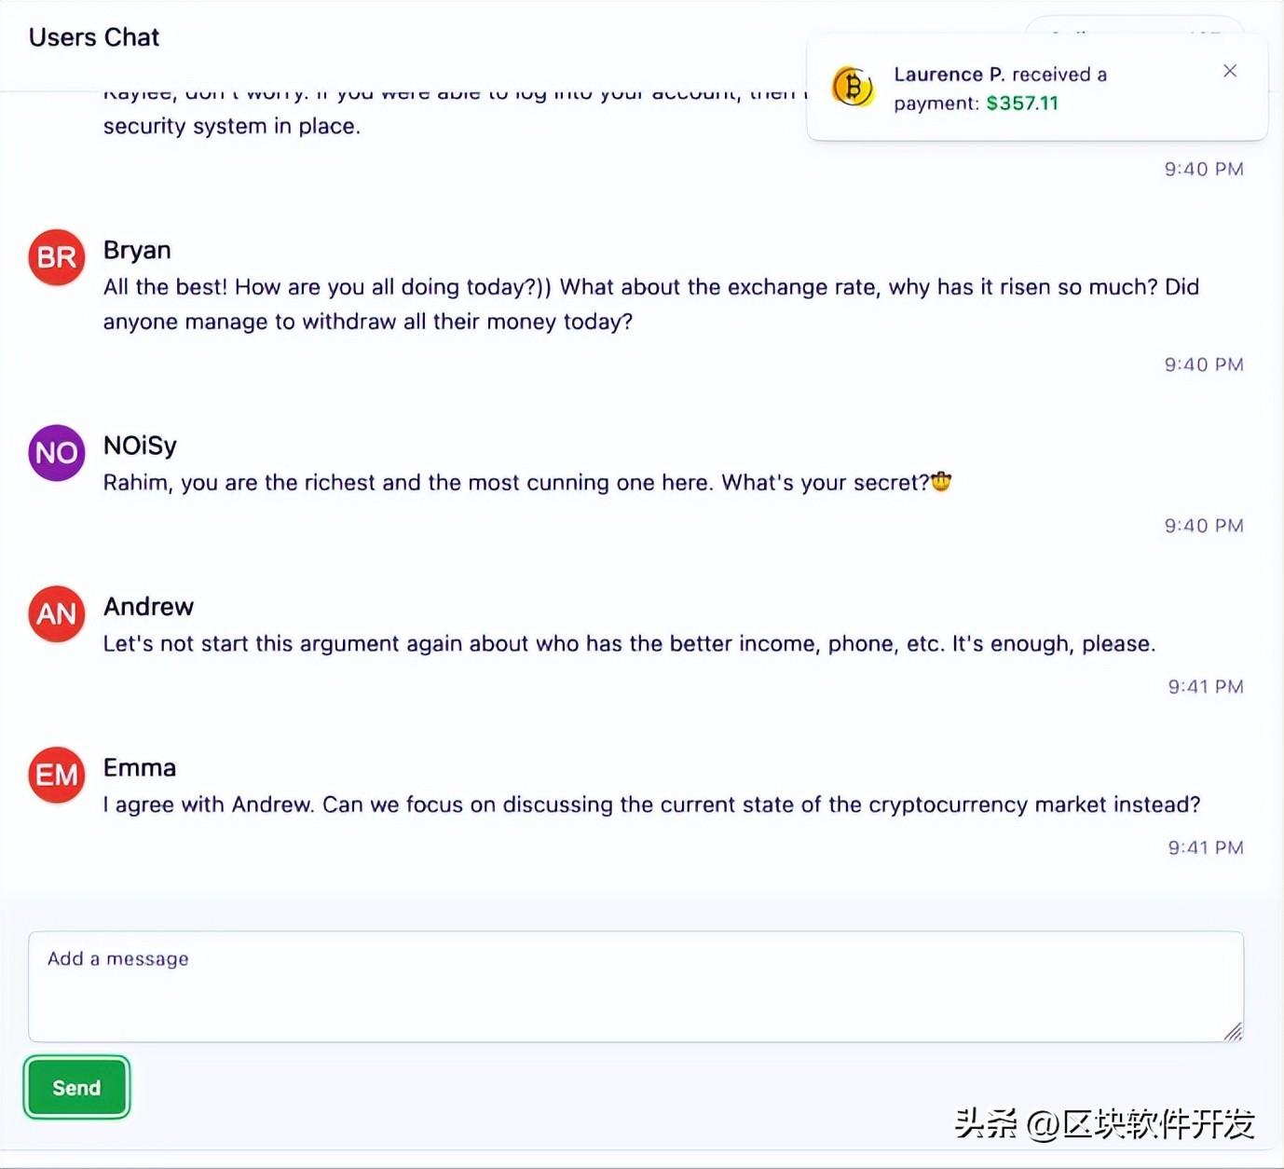The width and height of the screenshot is (1284, 1169).
Task: Click the Andrew username label
Action: (148, 607)
